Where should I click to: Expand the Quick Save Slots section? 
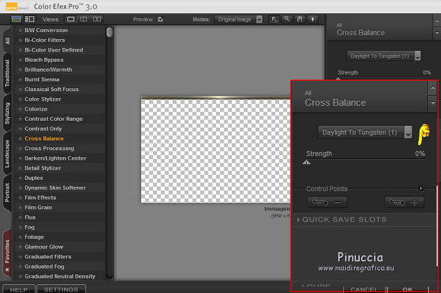[x=341, y=219]
